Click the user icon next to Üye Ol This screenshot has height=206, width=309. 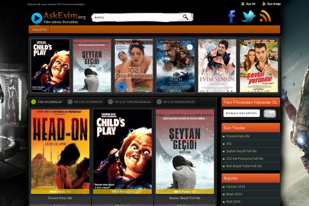coord(243,4)
